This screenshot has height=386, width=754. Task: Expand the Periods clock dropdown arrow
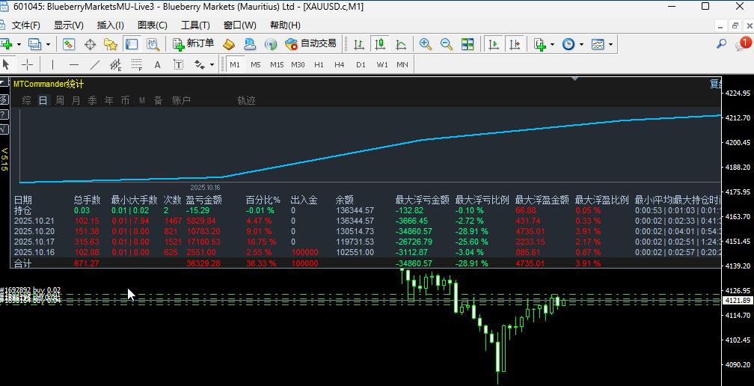pyautogui.click(x=581, y=44)
